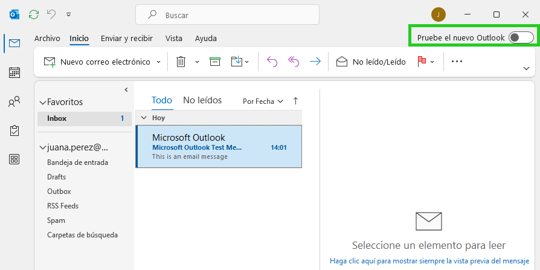Archive the message using archive icon
The height and width of the screenshot is (270, 540).
[215, 62]
